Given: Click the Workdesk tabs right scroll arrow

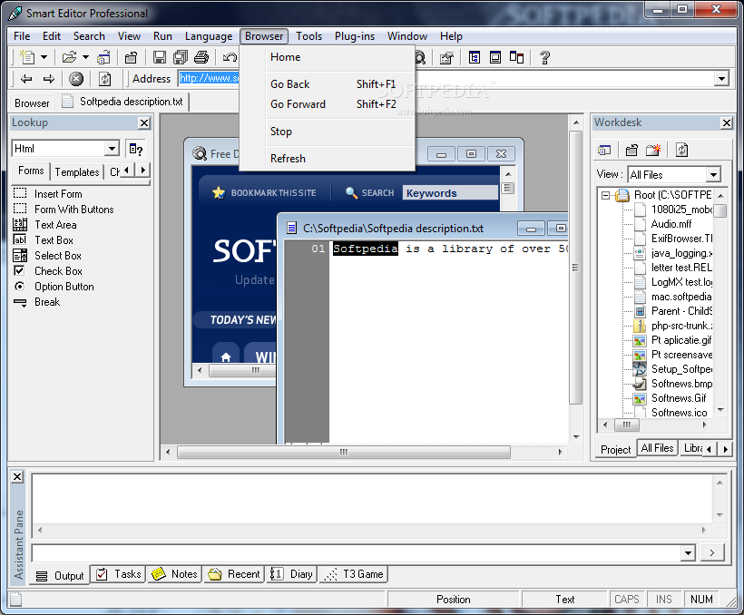Looking at the screenshot, I should click(725, 449).
